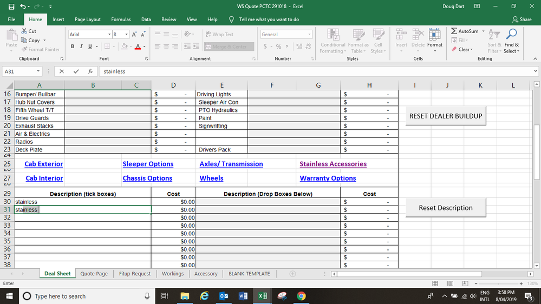Switch to the Insert ribbon tab
This screenshot has height=304, width=541.
click(x=58, y=19)
